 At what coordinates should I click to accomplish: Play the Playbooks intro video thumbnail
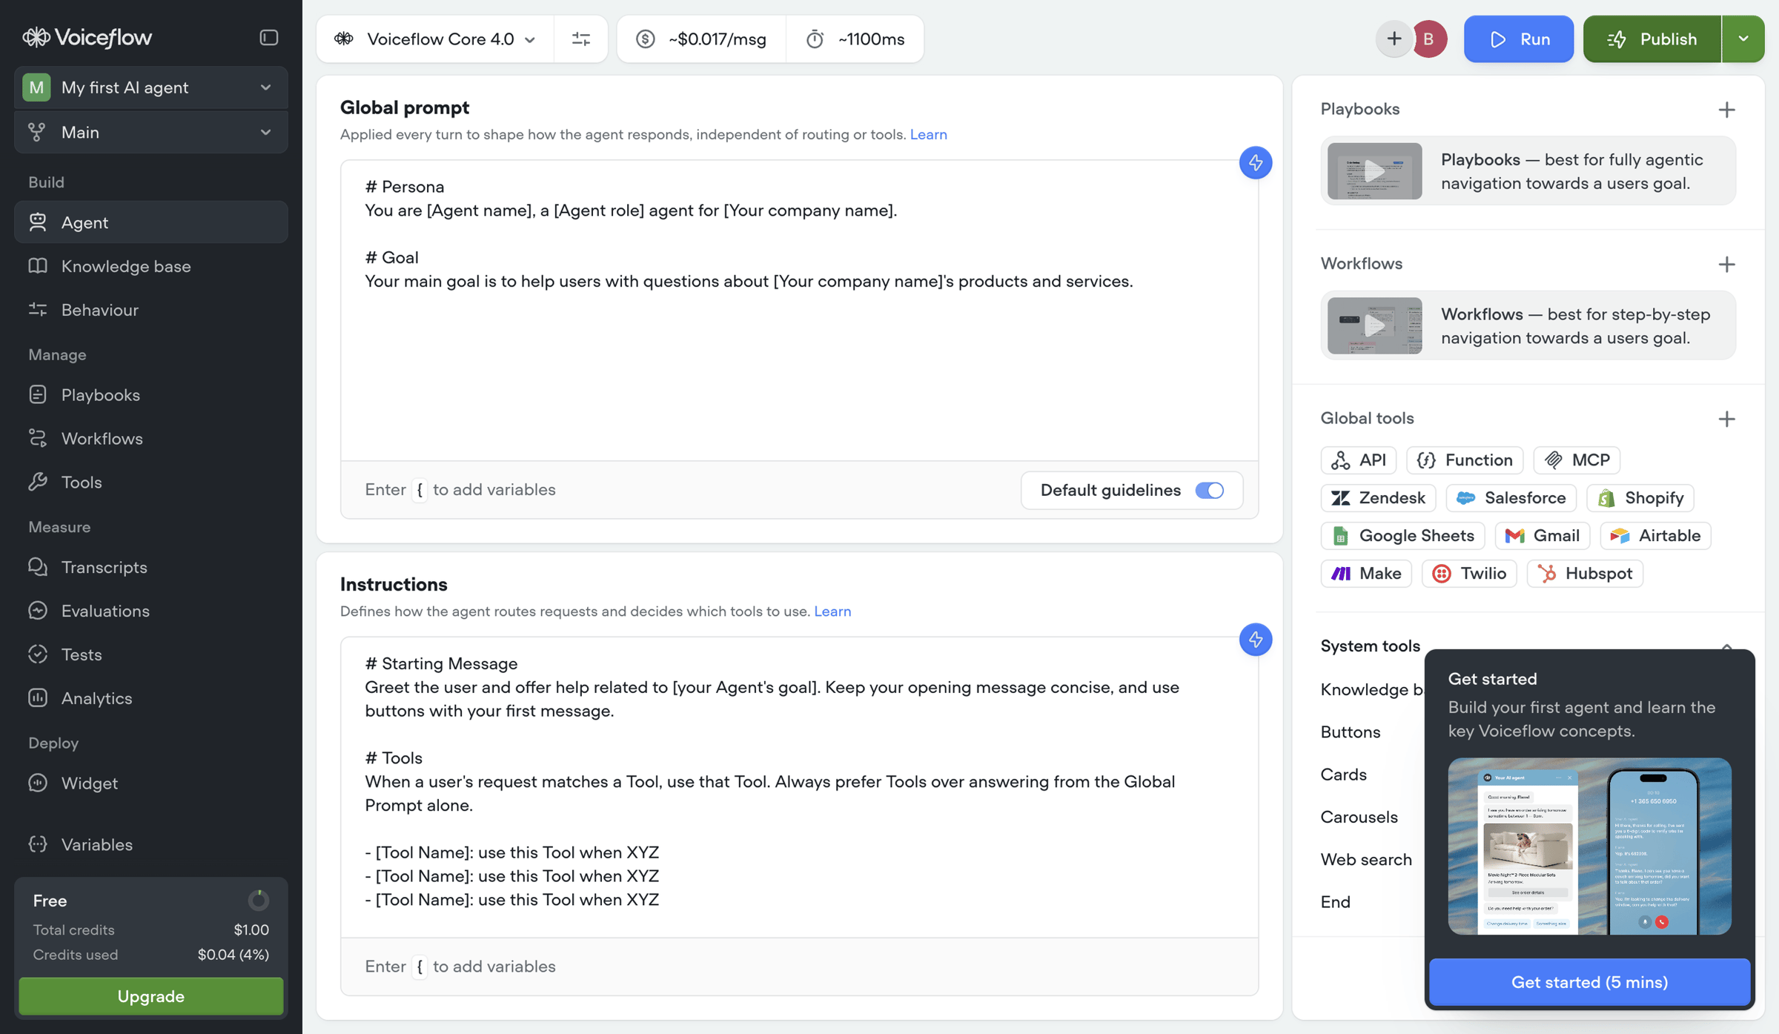[1374, 171]
